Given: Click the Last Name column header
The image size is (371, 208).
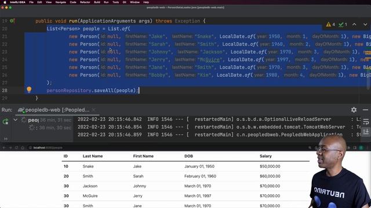Looking at the screenshot, I should click(93, 156).
